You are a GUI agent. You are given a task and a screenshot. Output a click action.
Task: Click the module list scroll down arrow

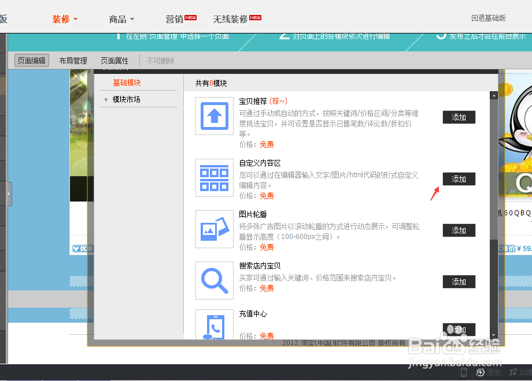[x=494, y=335]
